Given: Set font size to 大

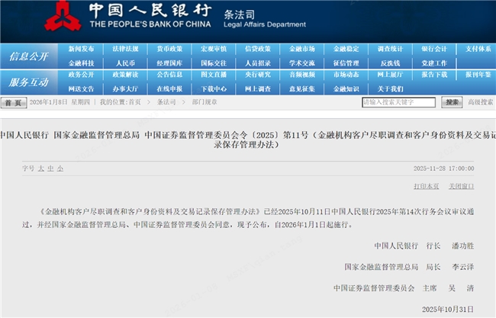Looking at the screenshot, I should [41, 169].
